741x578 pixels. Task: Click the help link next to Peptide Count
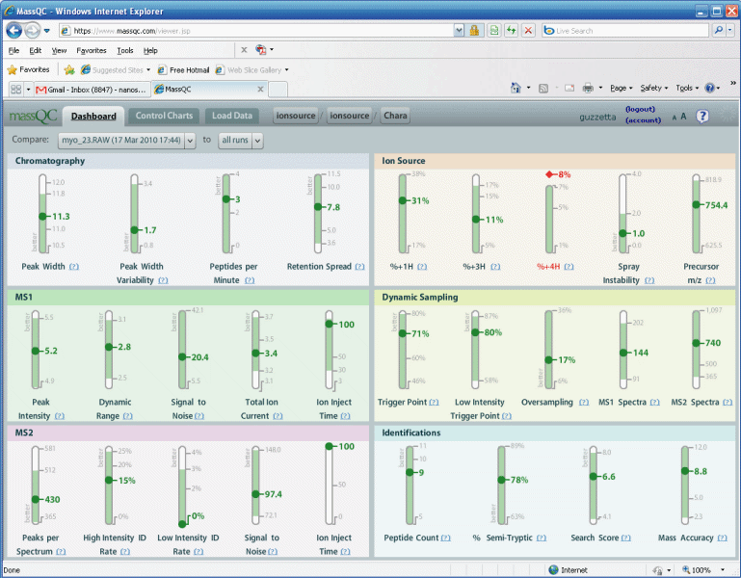point(445,538)
